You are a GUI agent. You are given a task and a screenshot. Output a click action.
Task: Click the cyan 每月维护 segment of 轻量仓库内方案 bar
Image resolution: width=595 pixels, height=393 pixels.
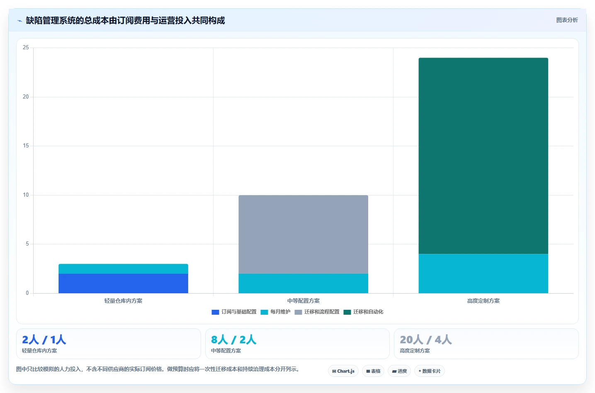coord(123,269)
